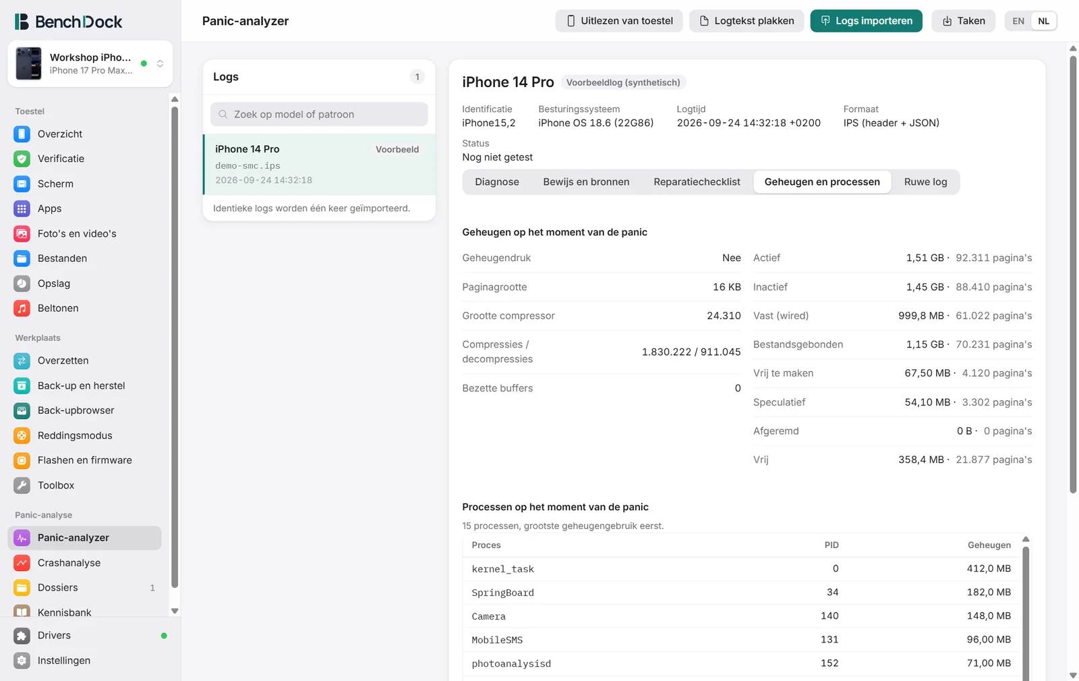Switch to Bewijs en bronnen tab
This screenshot has height=681, width=1079.
pos(586,182)
